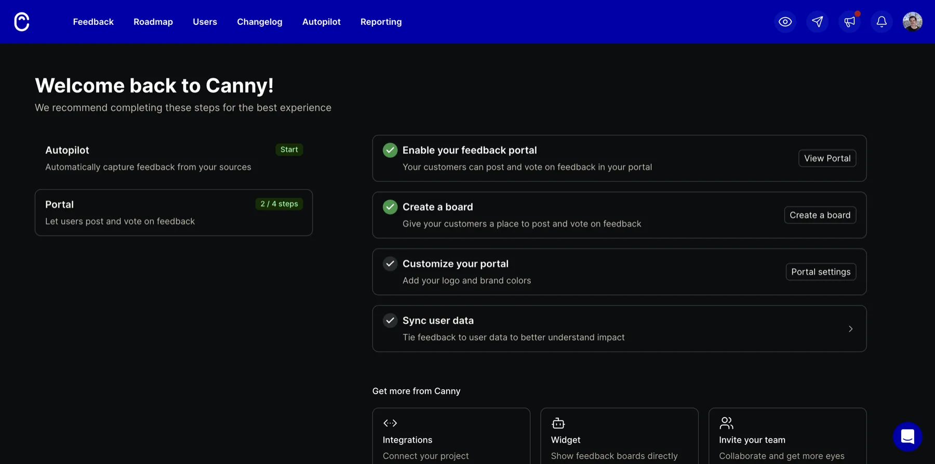Click 'Welcome back to Canny!' heading

[x=154, y=85]
